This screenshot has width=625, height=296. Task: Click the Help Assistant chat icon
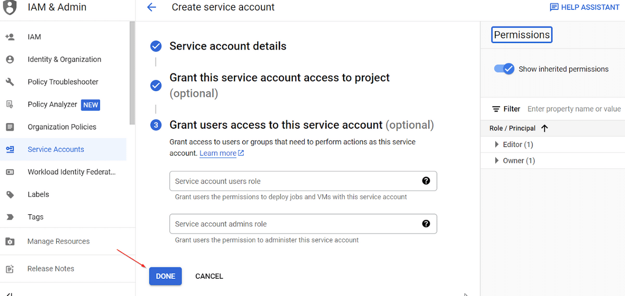554,7
